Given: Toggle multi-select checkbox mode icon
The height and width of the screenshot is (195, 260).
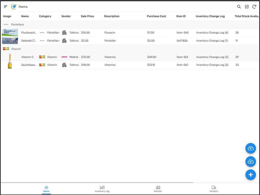Looking at the screenshot, I should click(x=247, y=7).
